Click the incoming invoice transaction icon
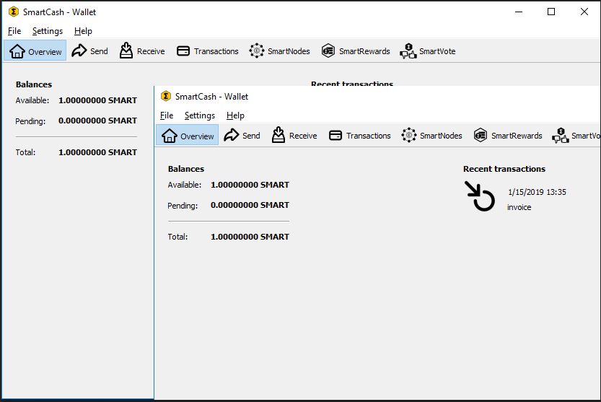601x402 pixels. pyautogui.click(x=479, y=196)
